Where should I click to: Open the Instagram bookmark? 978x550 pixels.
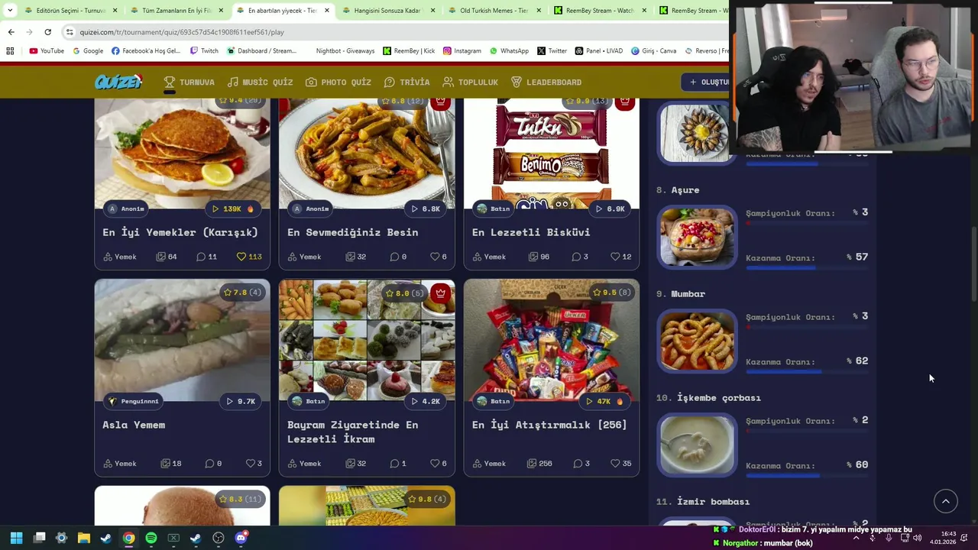coord(461,50)
